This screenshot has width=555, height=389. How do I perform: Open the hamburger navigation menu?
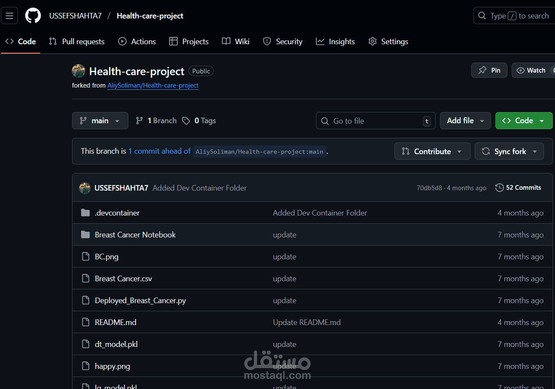(9, 16)
